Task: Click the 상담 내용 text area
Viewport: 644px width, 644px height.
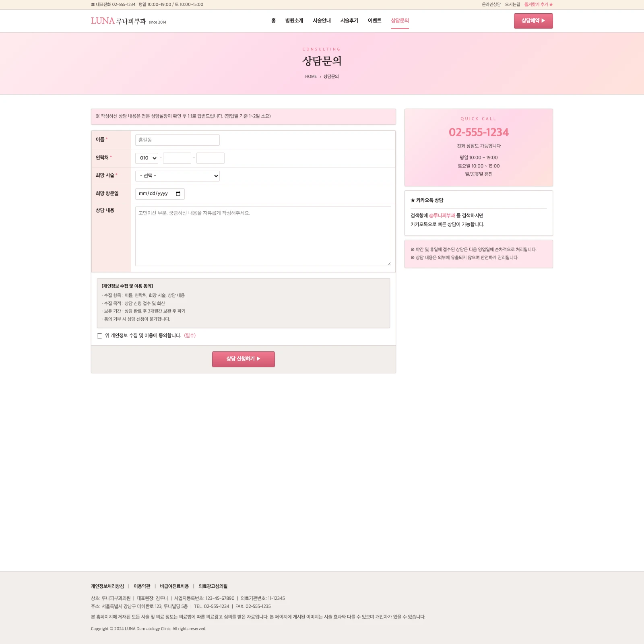Action: pyautogui.click(x=263, y=236)
